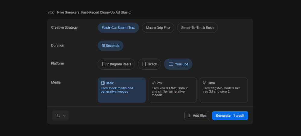
Task: Click the Nike Sneakers ad title
Action: [94, 12]
